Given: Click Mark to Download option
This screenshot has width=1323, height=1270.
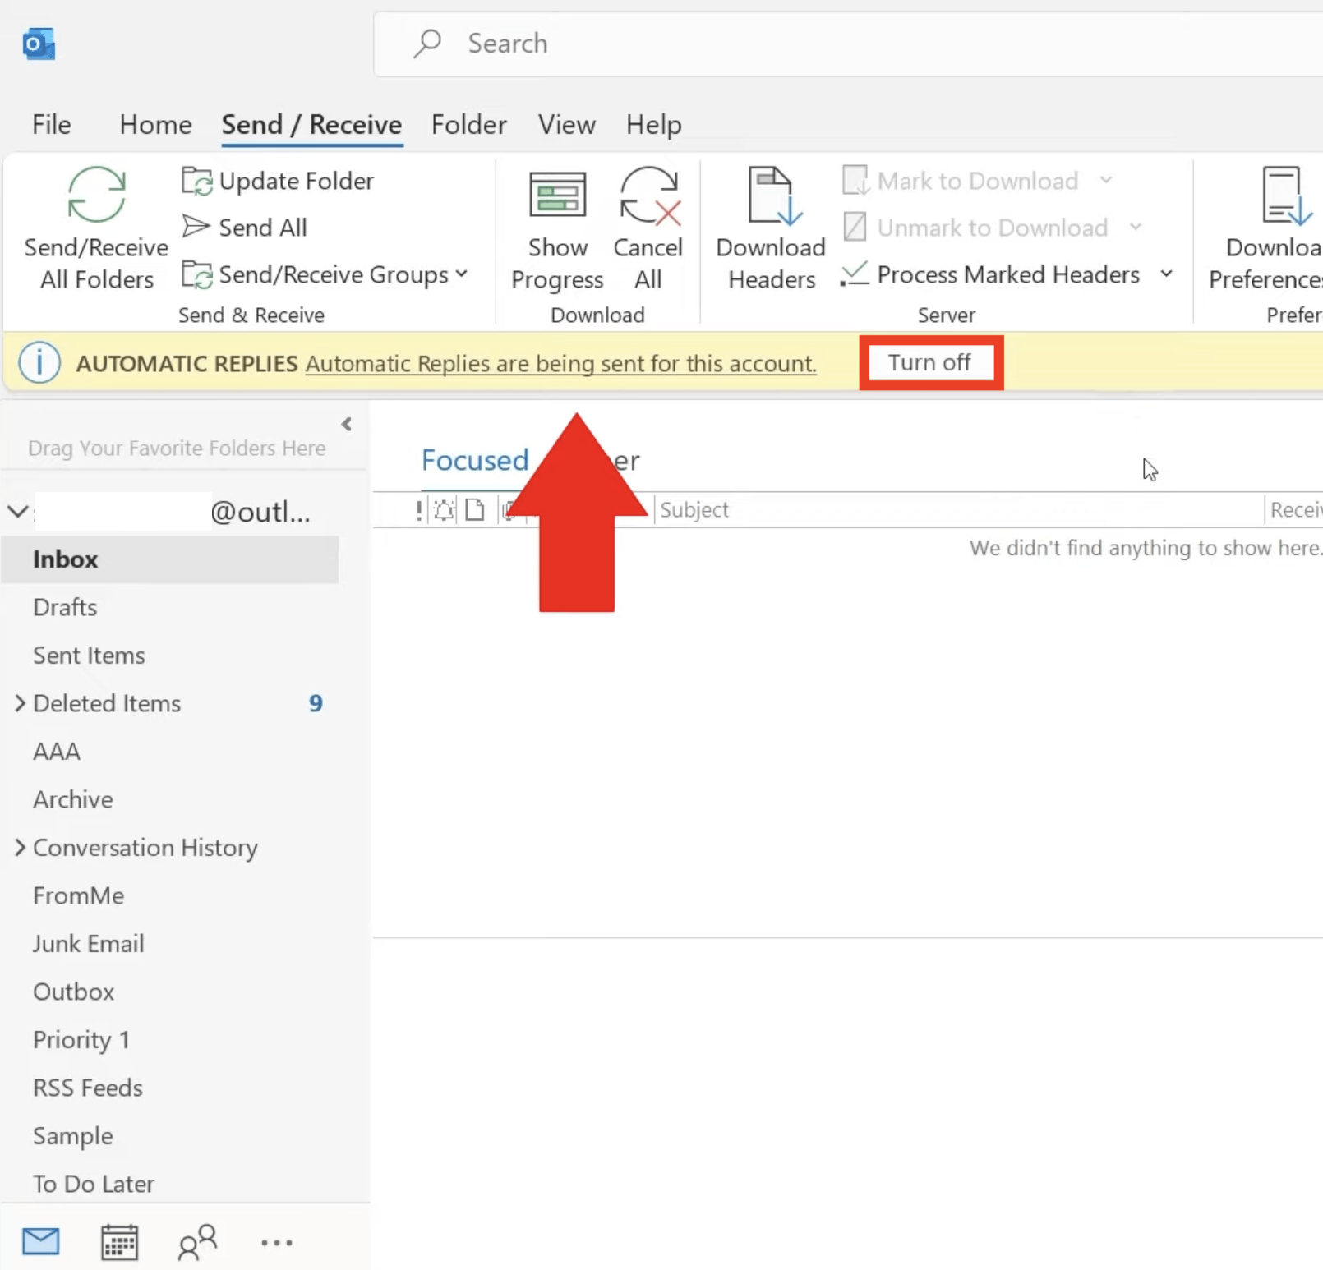Looking at the screenshot, I should [x=961, y=181].
